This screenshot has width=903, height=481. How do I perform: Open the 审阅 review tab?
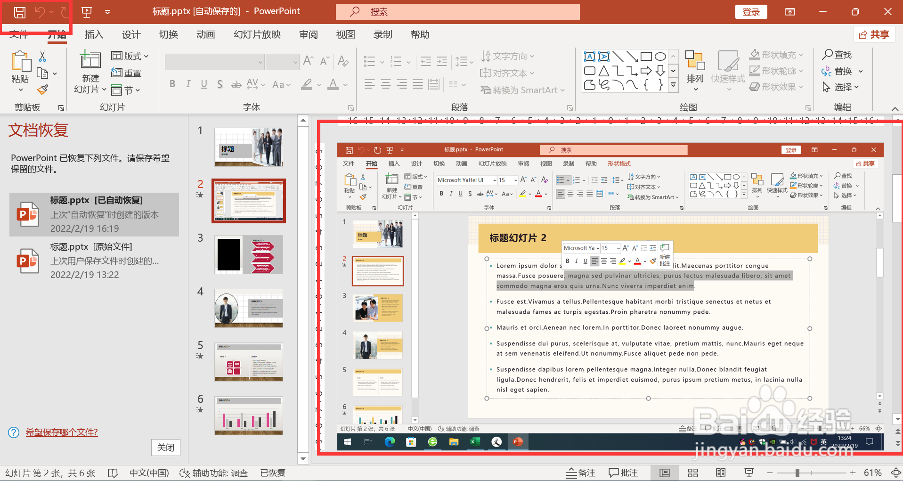coord(308,34)
